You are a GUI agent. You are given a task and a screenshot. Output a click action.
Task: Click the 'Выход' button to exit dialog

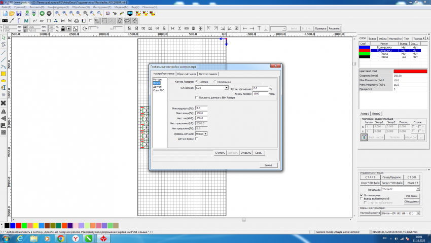click(x=268, y=165)
